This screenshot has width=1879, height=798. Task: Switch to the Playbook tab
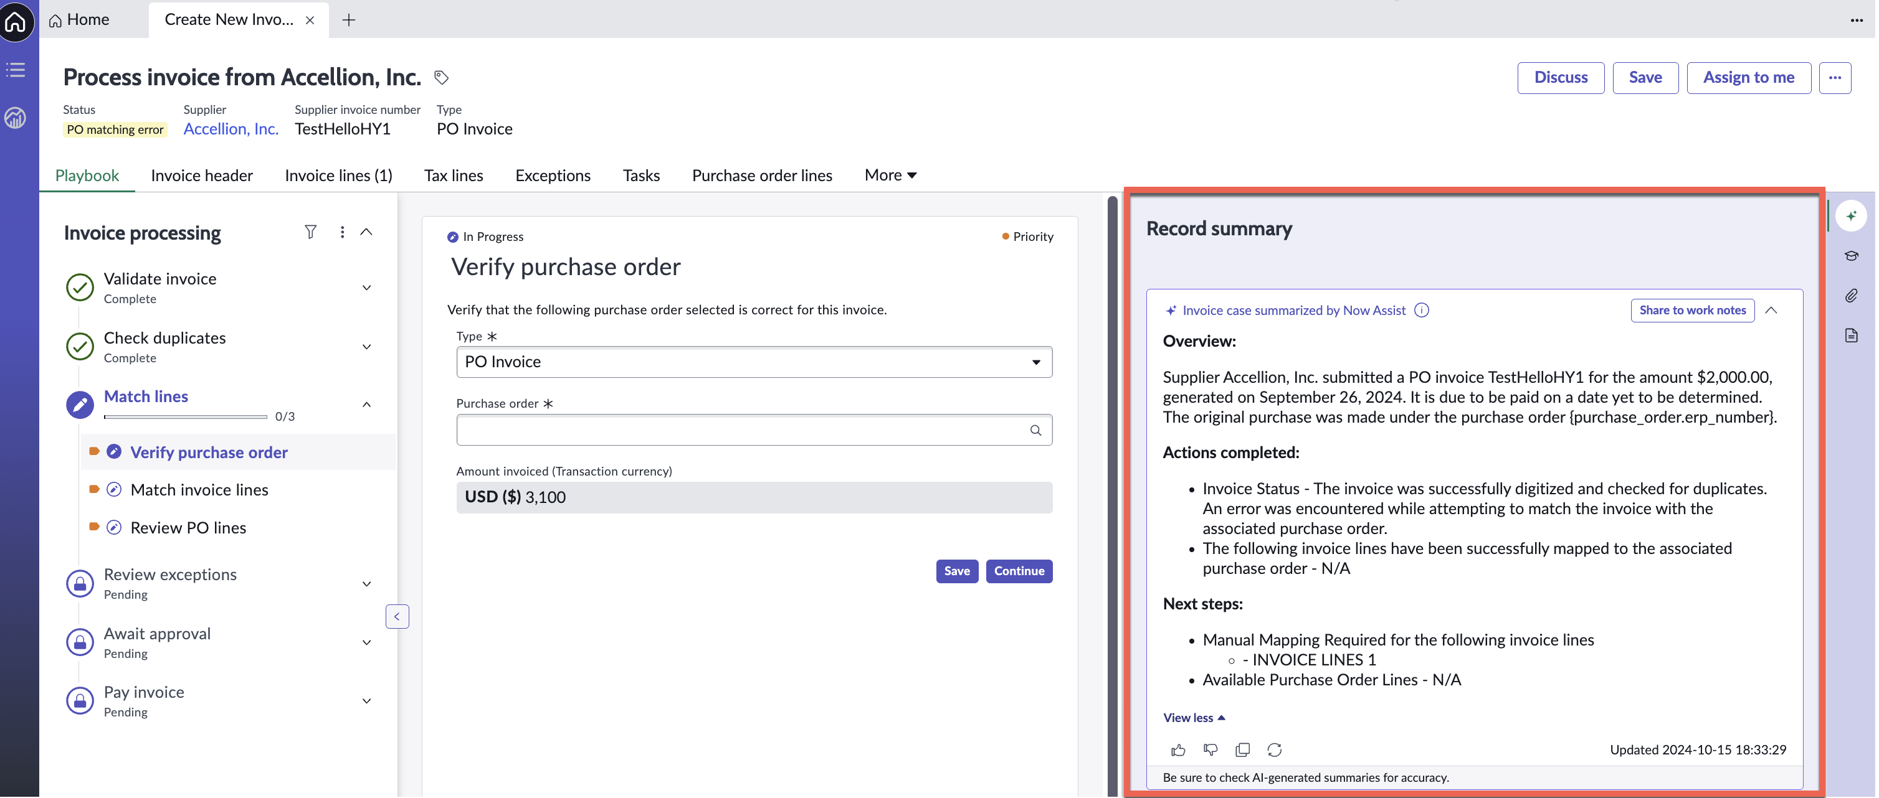click(87, 175)
